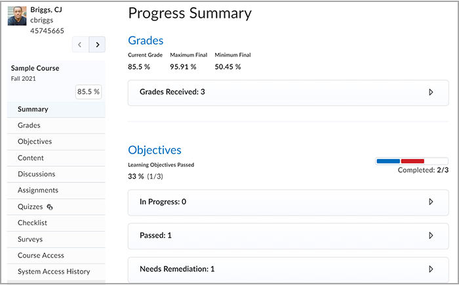The height and width of the screenshot is (285, 459).
Task: Open the Grades heading link
Action: click(x=146, y=41)
